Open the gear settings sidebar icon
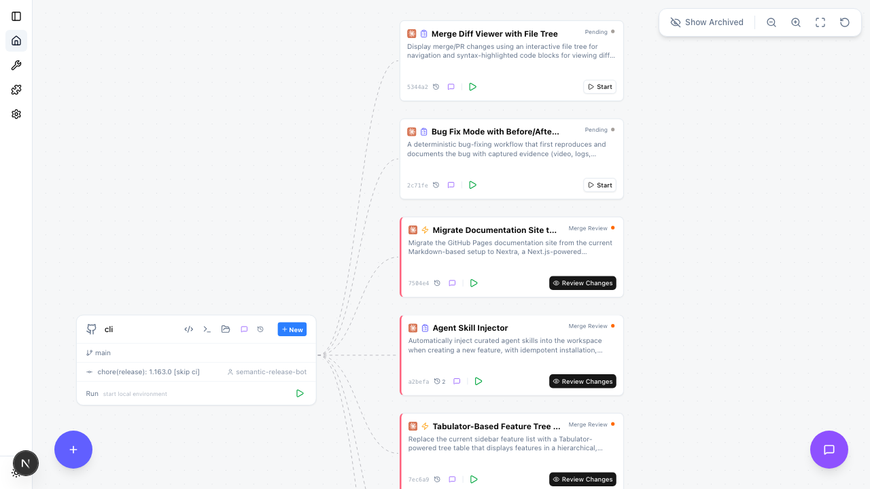Viewport: 870px width, 489px height. pyautogui.click(x=16, y=114)
